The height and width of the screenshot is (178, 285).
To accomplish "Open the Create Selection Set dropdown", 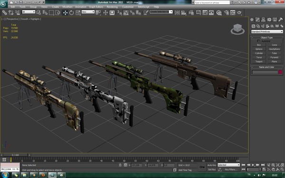I will (x=161, y=12).
